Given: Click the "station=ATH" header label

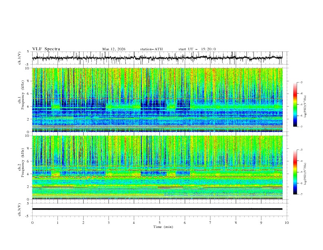Looking at the screenshot, I should coord(151,49).
